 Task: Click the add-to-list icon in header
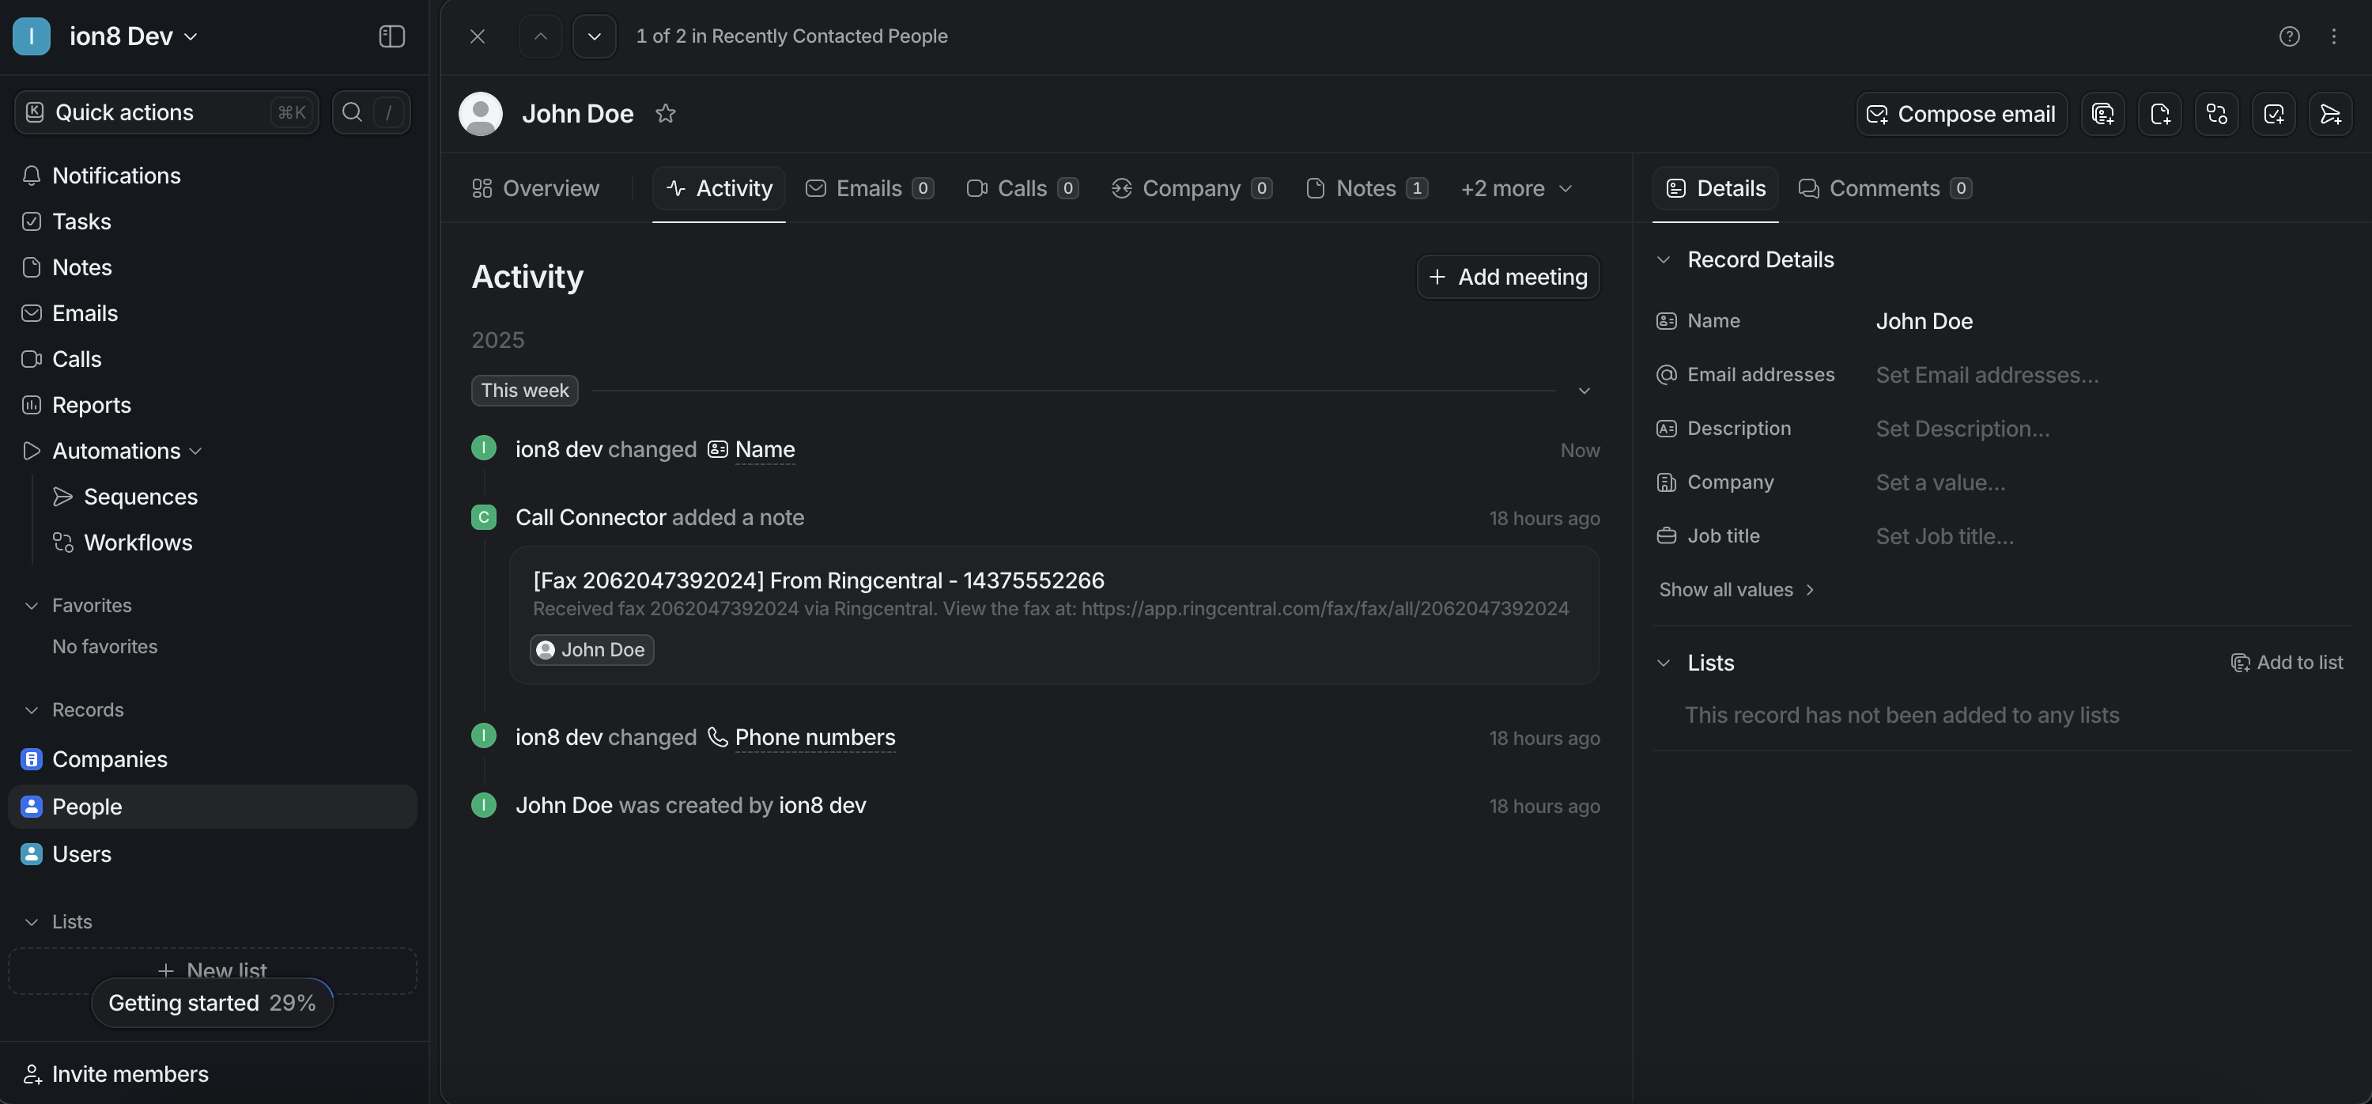pyautogui.click(x=2102, y=113)
